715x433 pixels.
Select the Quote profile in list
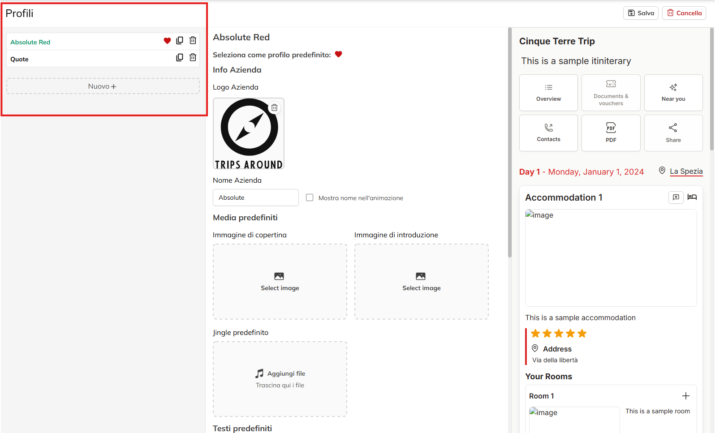(x=20, y=59)
